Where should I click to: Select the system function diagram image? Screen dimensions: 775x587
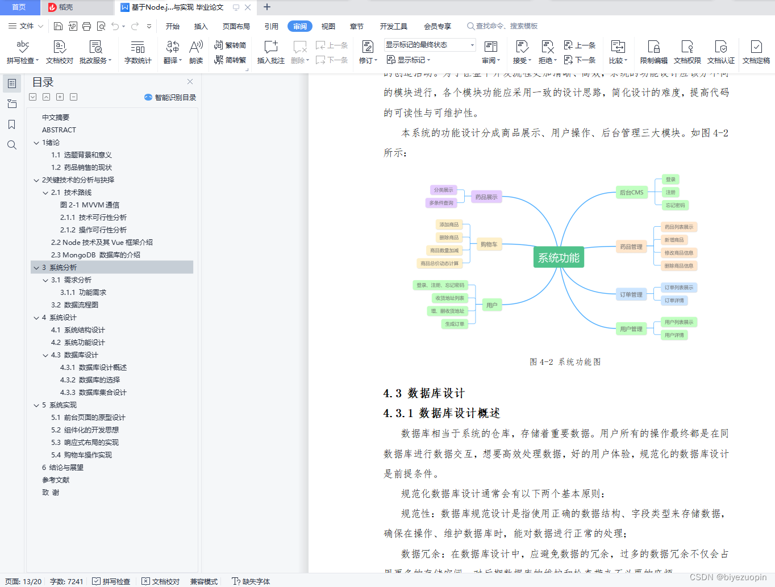click(x=556, y=257)
